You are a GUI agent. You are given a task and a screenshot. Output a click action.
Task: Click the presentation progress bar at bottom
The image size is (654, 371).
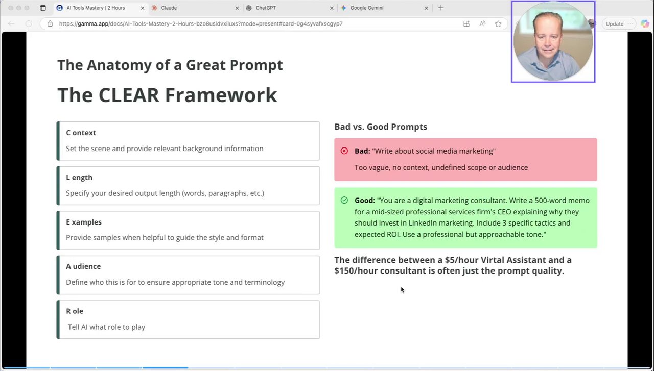[x=327, y=368]
